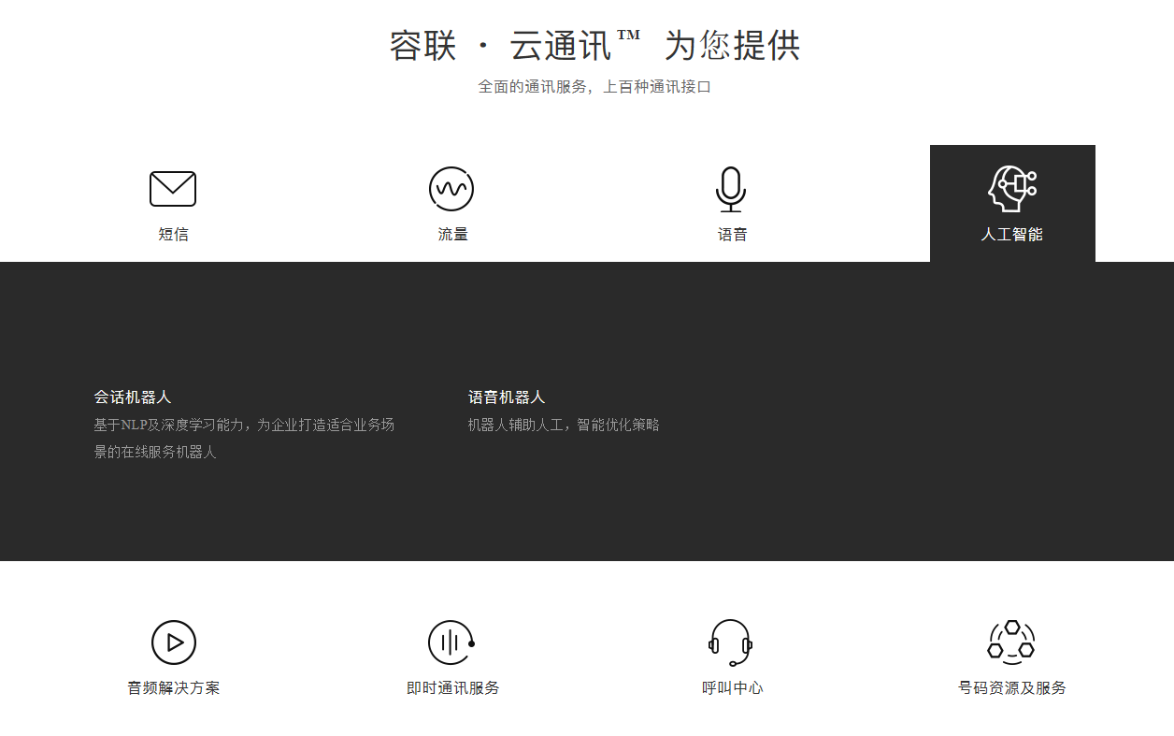The width and height of the screenshot is (1174, 736).
Task: Click the instant messaging service icon
Action: pos(452,642)
